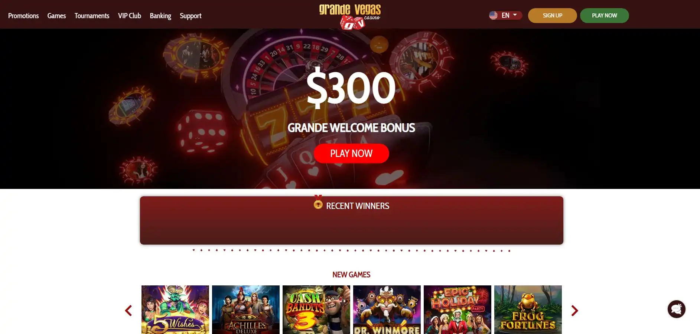
Task: Open the Promotions menu
Action: pos(23,16)
